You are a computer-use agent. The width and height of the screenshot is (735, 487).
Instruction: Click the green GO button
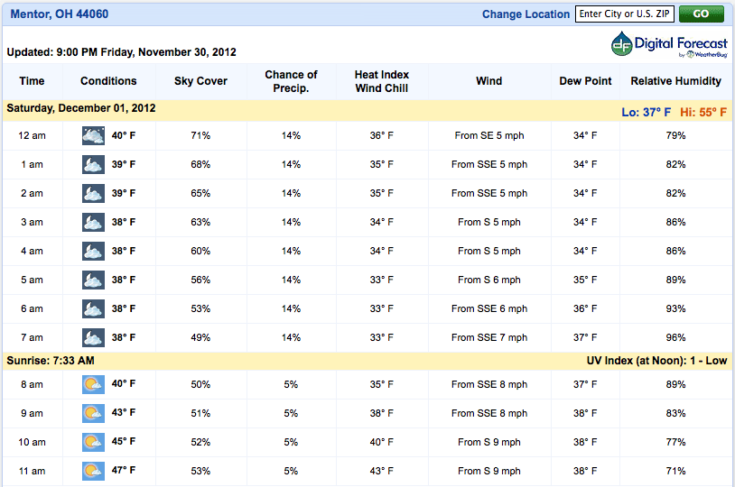click(702, 14)
